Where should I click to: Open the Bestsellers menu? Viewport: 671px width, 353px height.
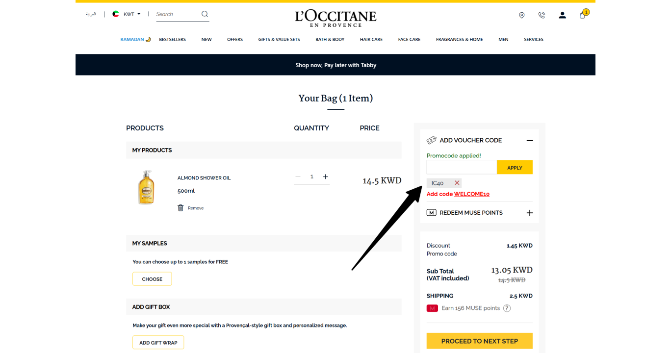point(172,40)
